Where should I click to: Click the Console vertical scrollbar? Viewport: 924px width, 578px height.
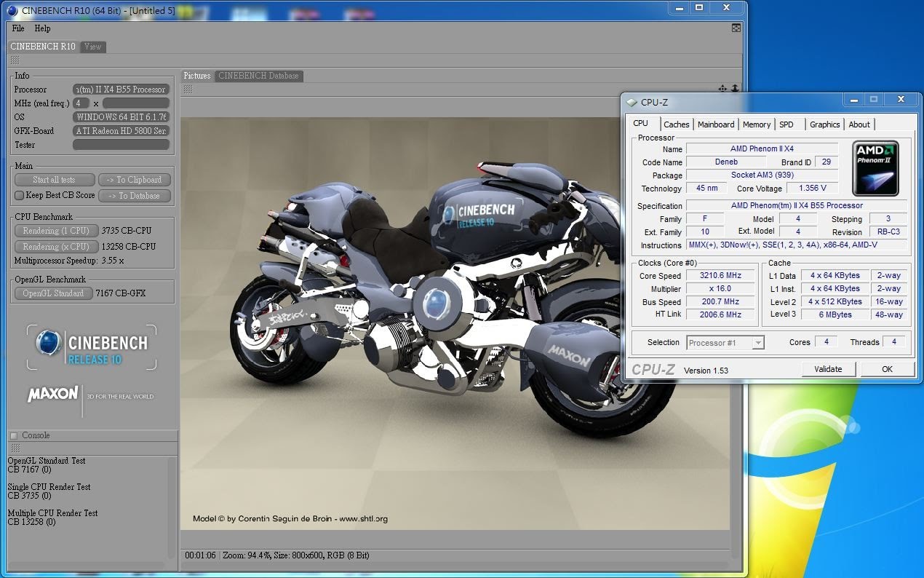(172, 507)
